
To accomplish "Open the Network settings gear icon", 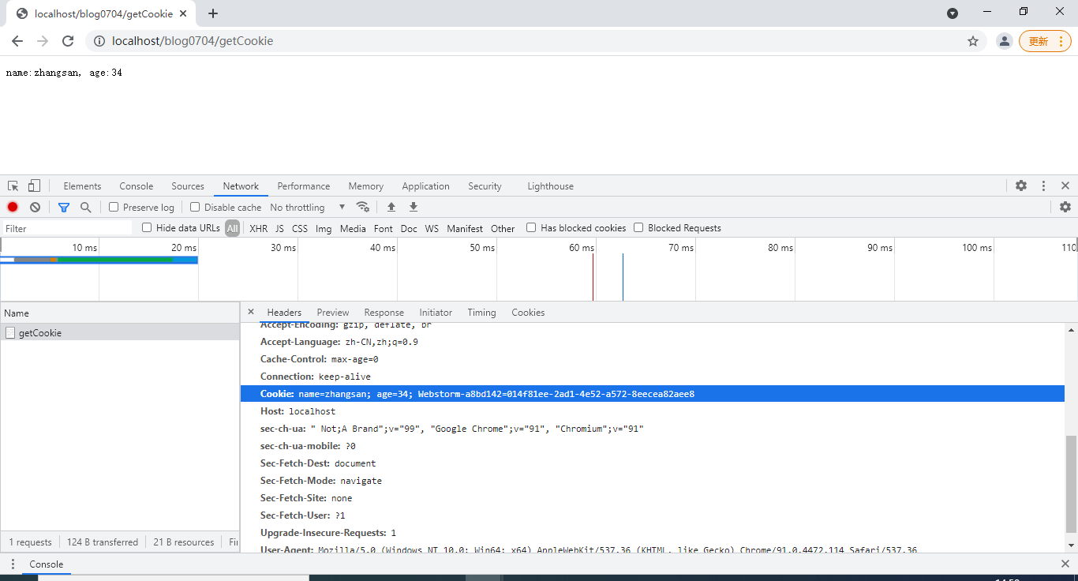I will tap(1065, 207).
